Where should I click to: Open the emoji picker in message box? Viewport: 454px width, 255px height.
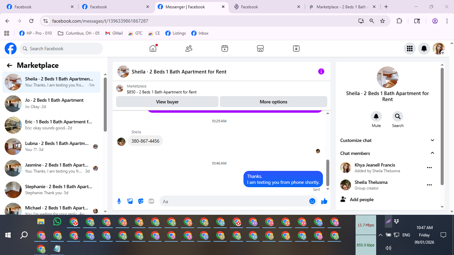(x=312, y=201)
